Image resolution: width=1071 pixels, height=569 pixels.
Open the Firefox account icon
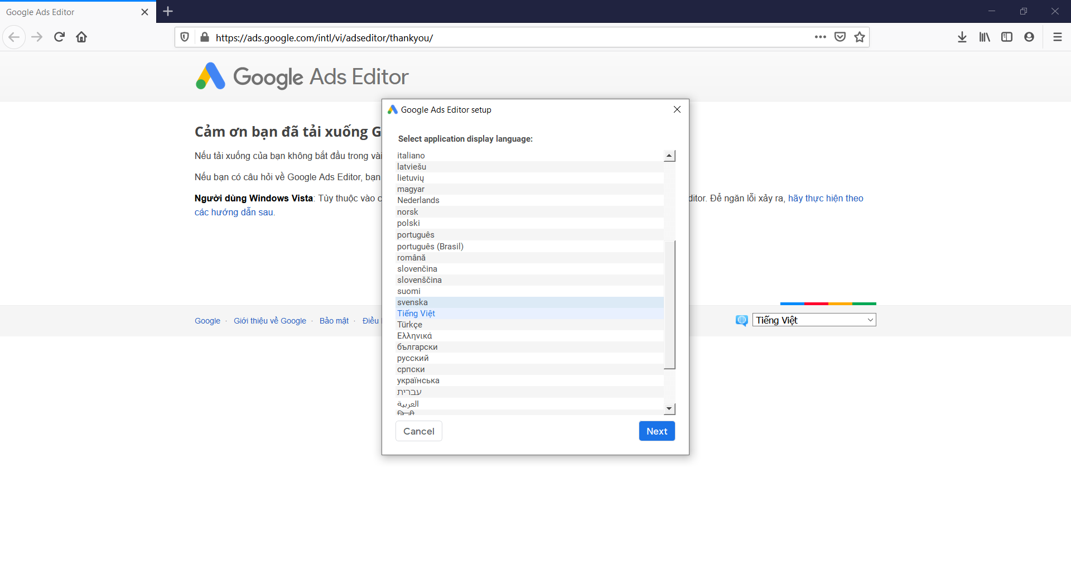(1029, 37)
